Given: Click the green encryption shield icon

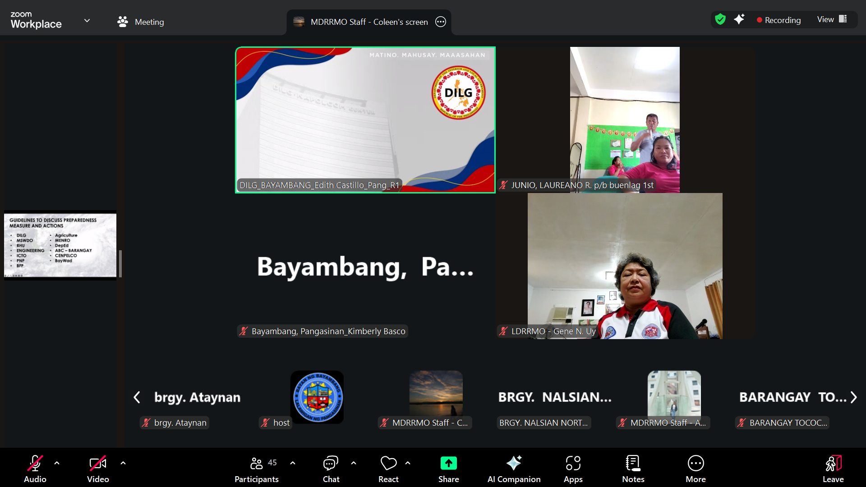Looking at the screenshot, I should tap(720, 19).
